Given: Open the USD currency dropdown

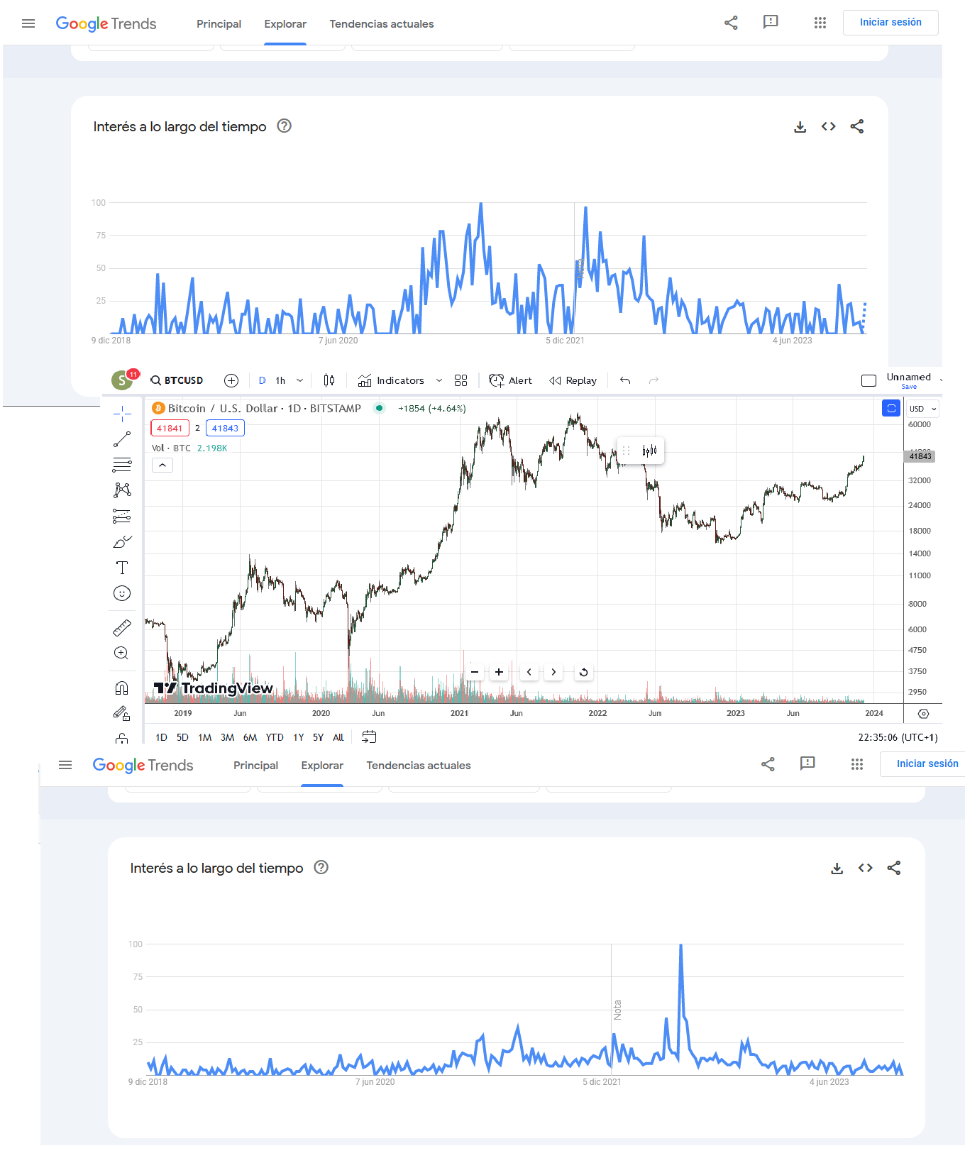Looking at the screenshot, I should coord(923,409).
